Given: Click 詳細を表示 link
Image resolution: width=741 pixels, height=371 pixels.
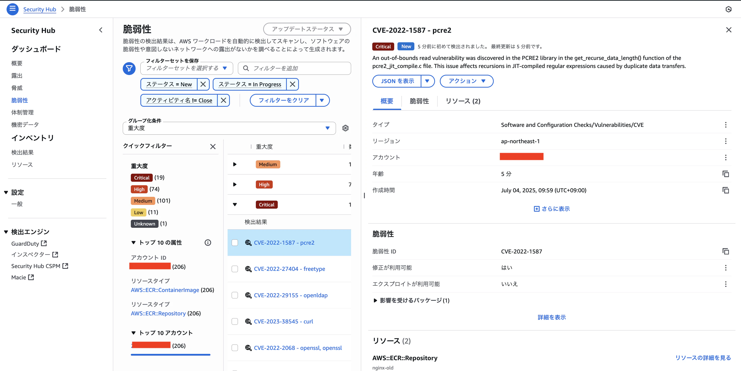Looking at the screenshot, I should click(552, 317).
